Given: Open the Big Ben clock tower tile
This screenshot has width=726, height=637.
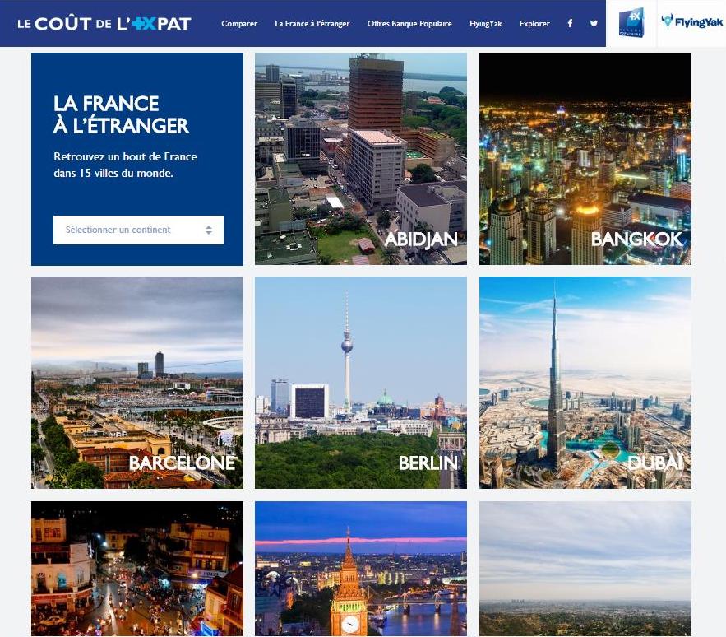Looking at the screenshot, I should coord(361,569).
